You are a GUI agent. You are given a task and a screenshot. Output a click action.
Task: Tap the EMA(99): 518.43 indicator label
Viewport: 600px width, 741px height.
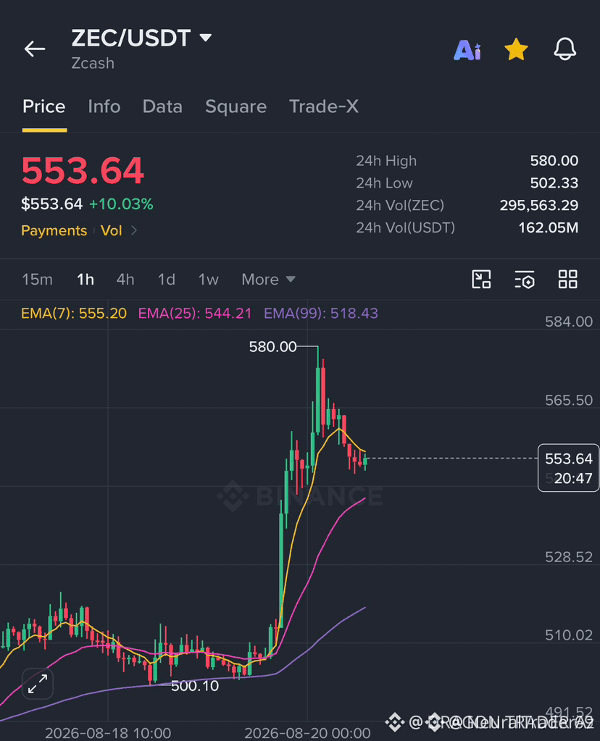[x=321, y=314]
